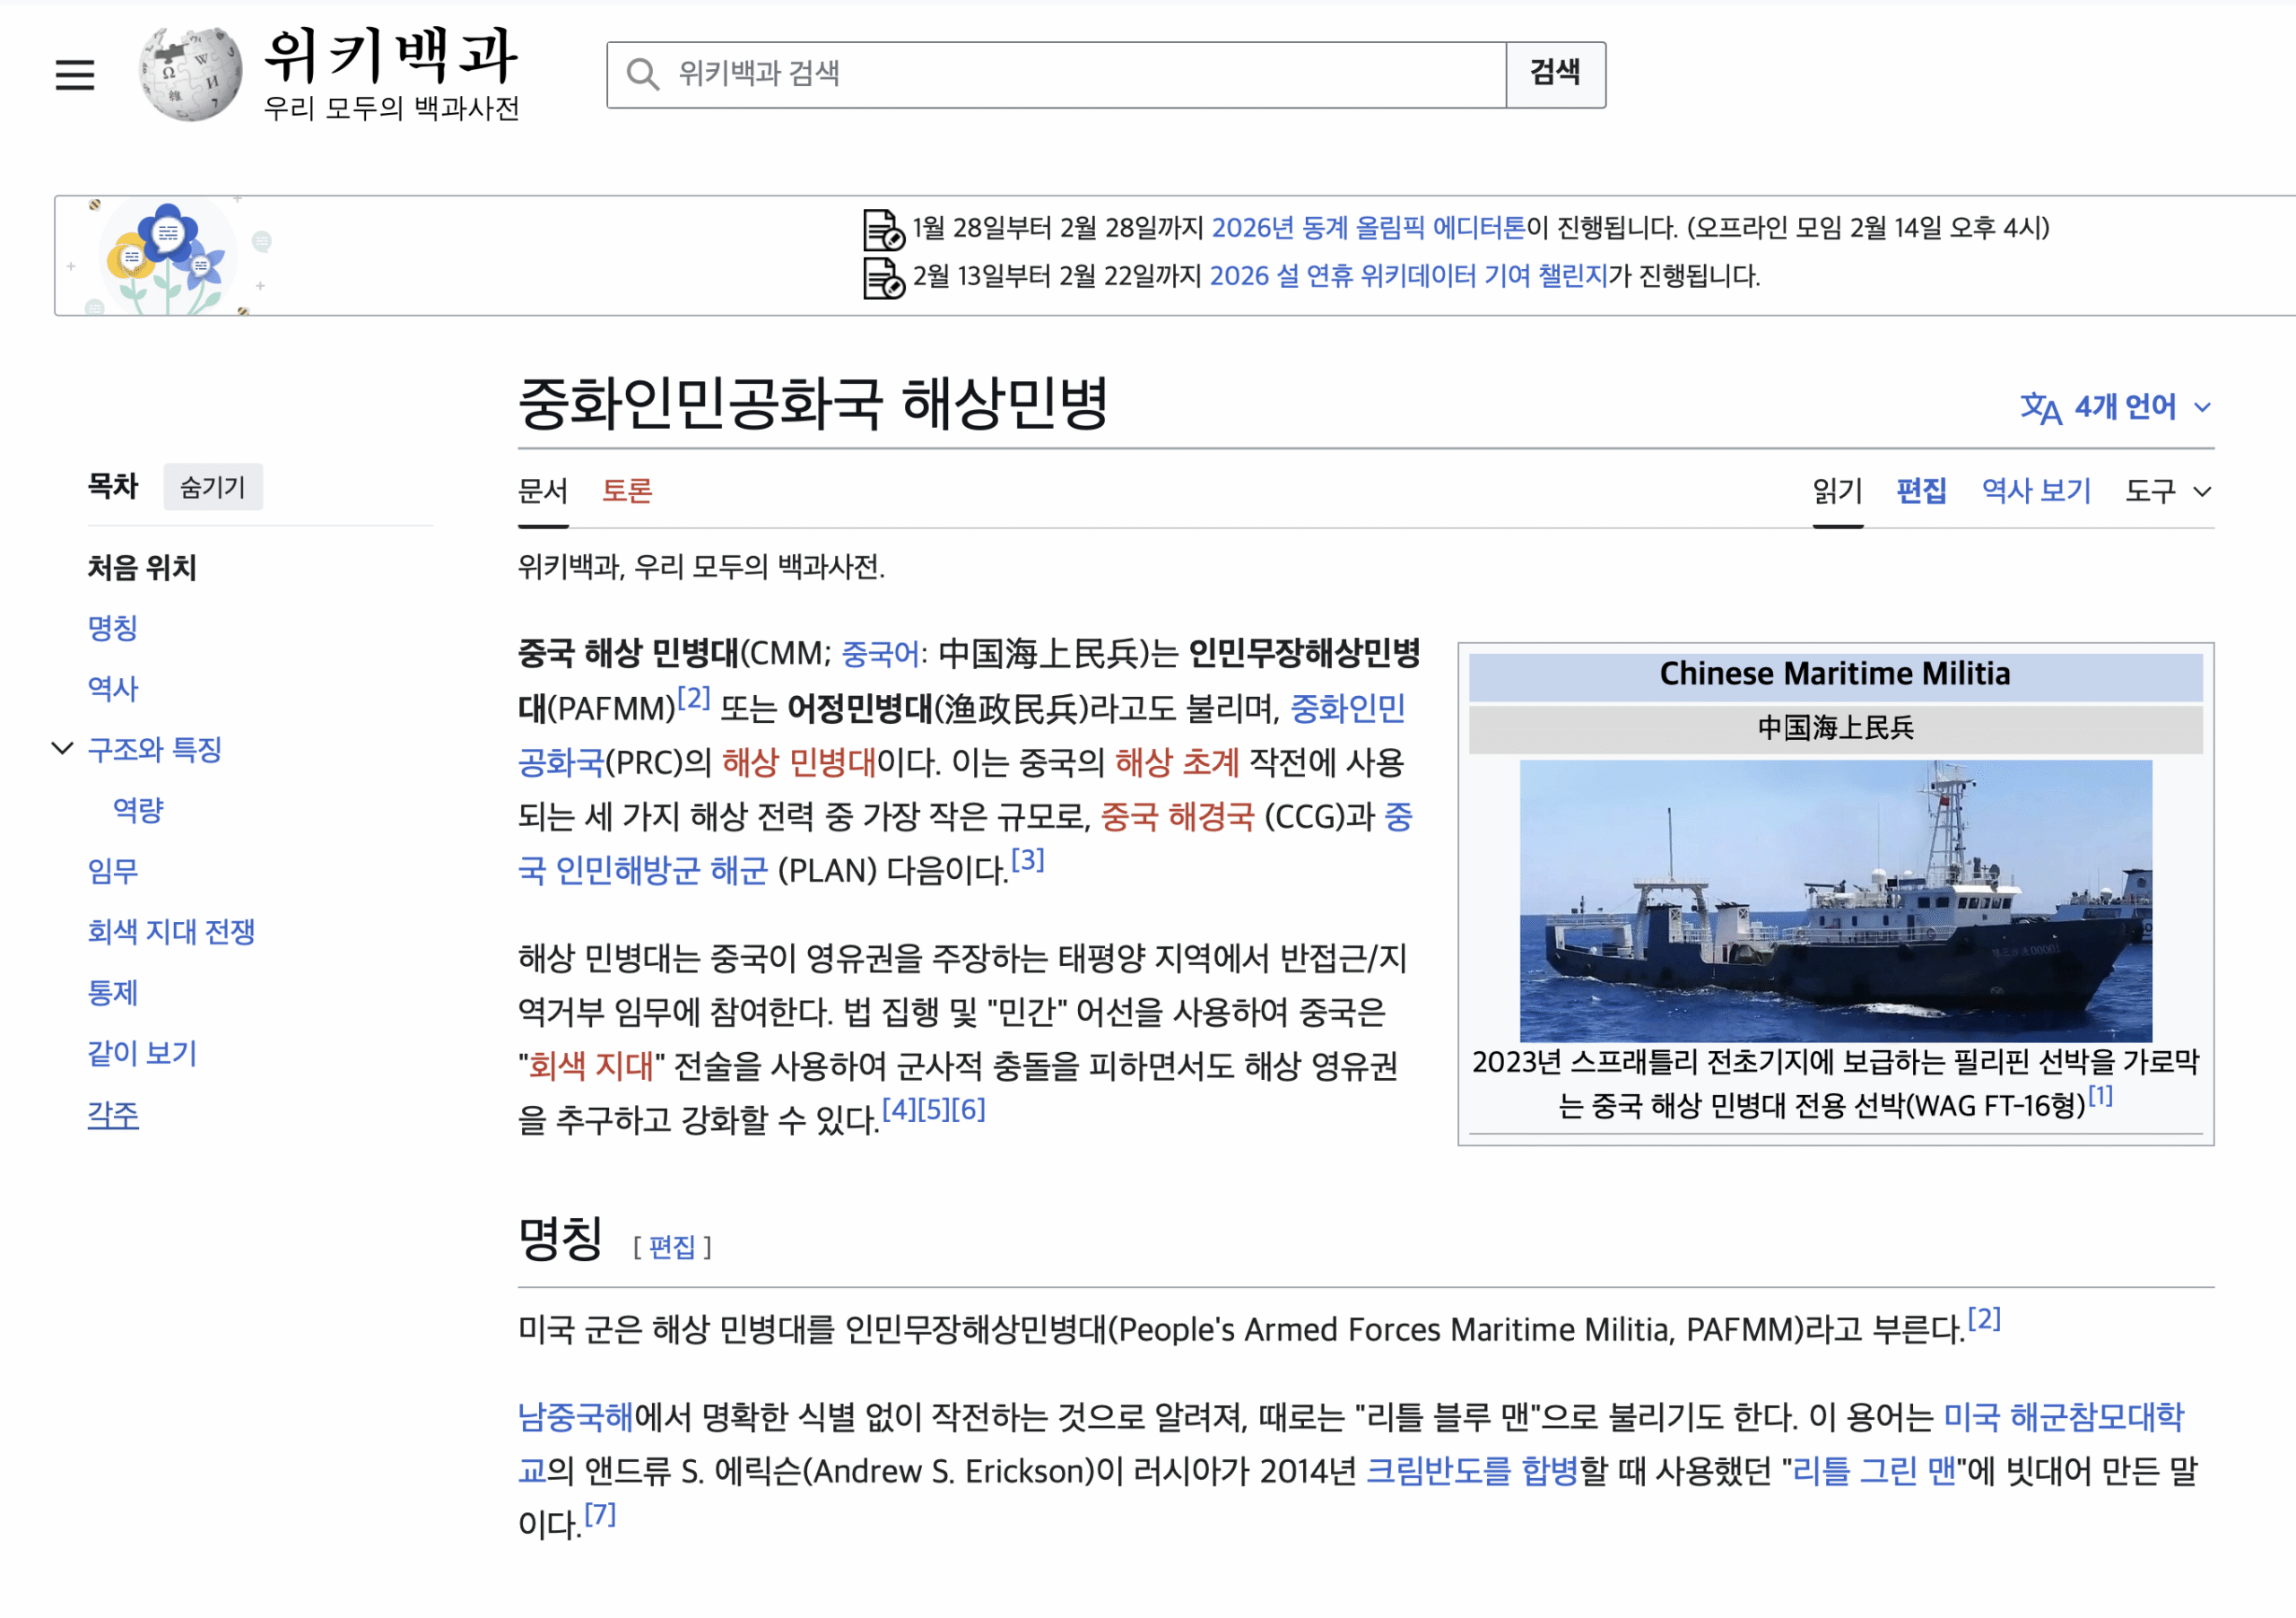Edit the 명칭 section via 편집 link
2296x1618 pixels.
tap(671, 1247)
